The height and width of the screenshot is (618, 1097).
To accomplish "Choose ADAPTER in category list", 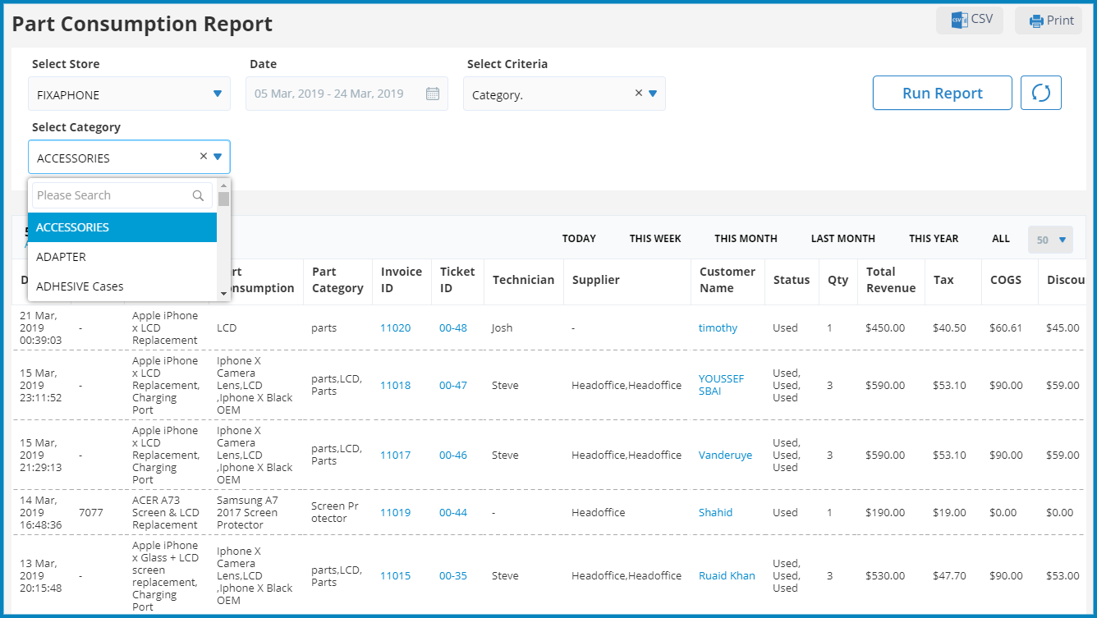I will 122,257.
